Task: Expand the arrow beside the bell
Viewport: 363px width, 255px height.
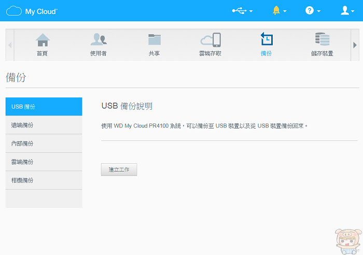Action: coord(285,11)
